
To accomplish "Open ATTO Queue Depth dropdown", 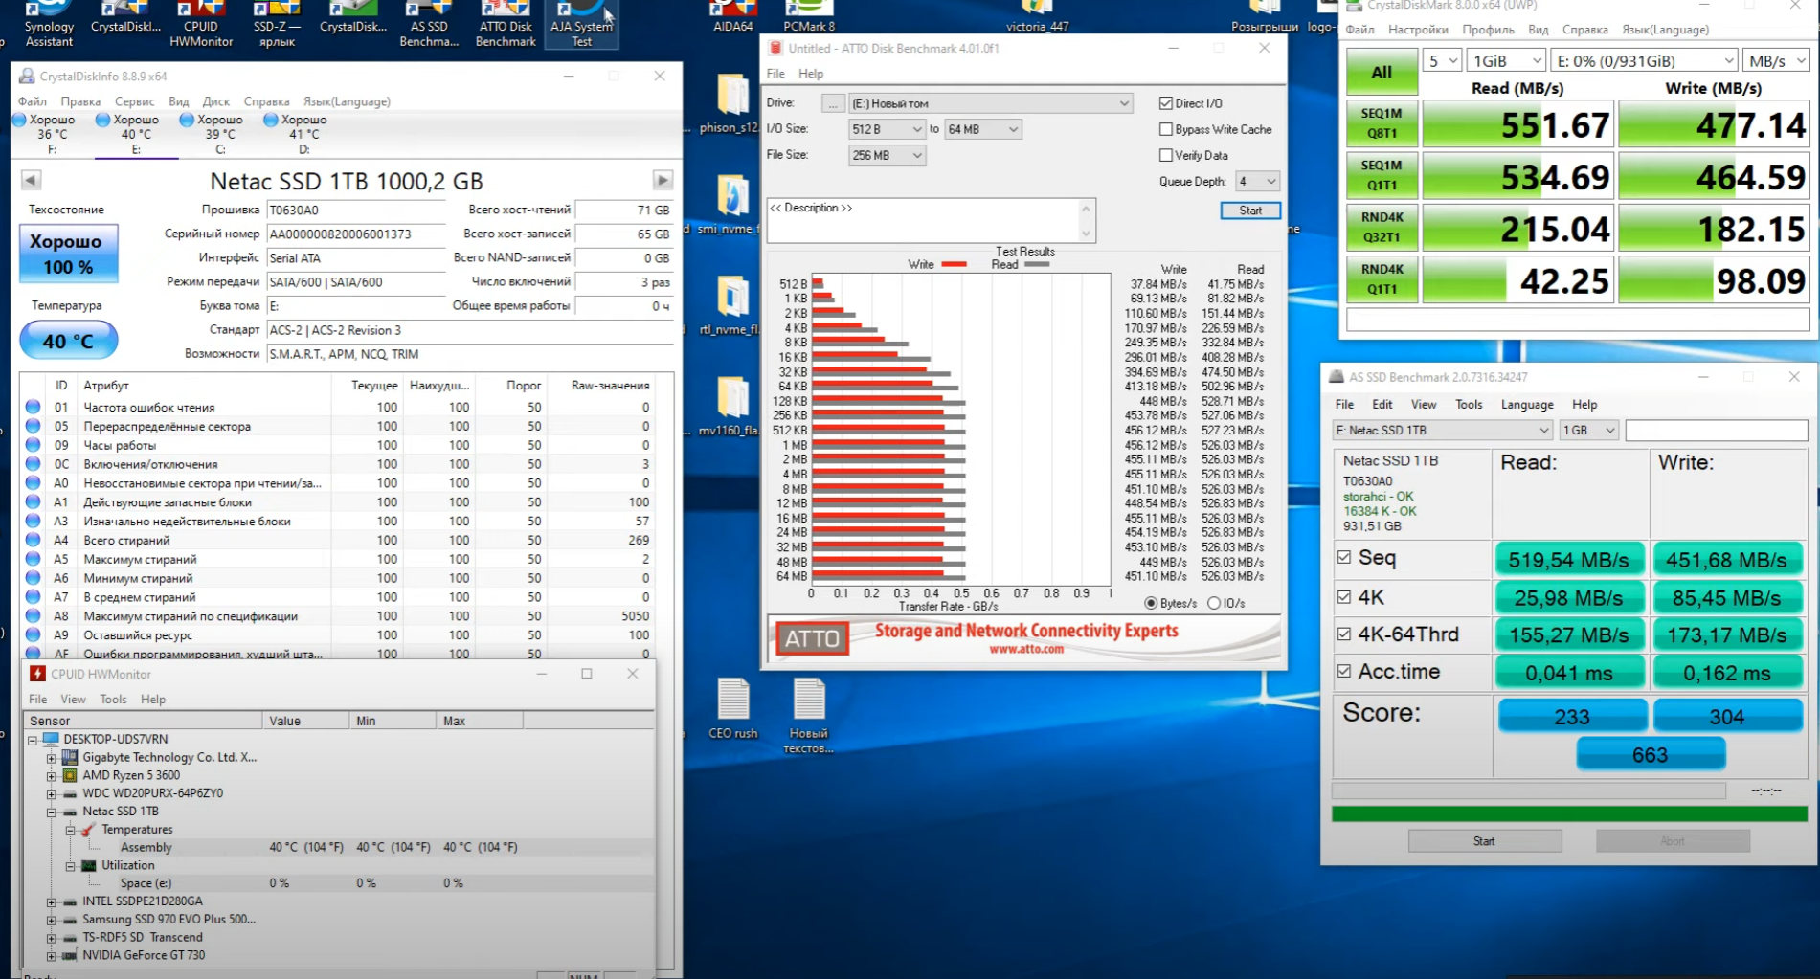I will pyautogui.click(x=1257, y=181).
